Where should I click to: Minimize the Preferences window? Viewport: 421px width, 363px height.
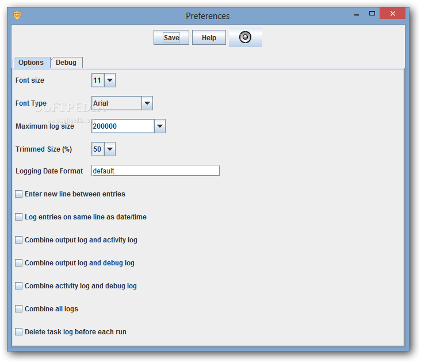(357, 14)
